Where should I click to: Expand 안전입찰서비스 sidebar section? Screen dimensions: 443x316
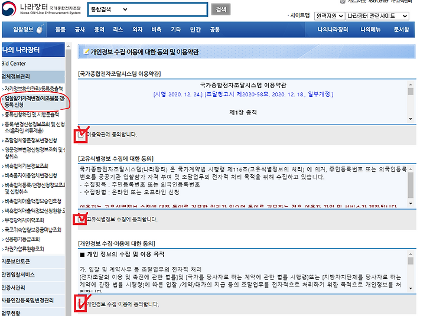(33, 275)
